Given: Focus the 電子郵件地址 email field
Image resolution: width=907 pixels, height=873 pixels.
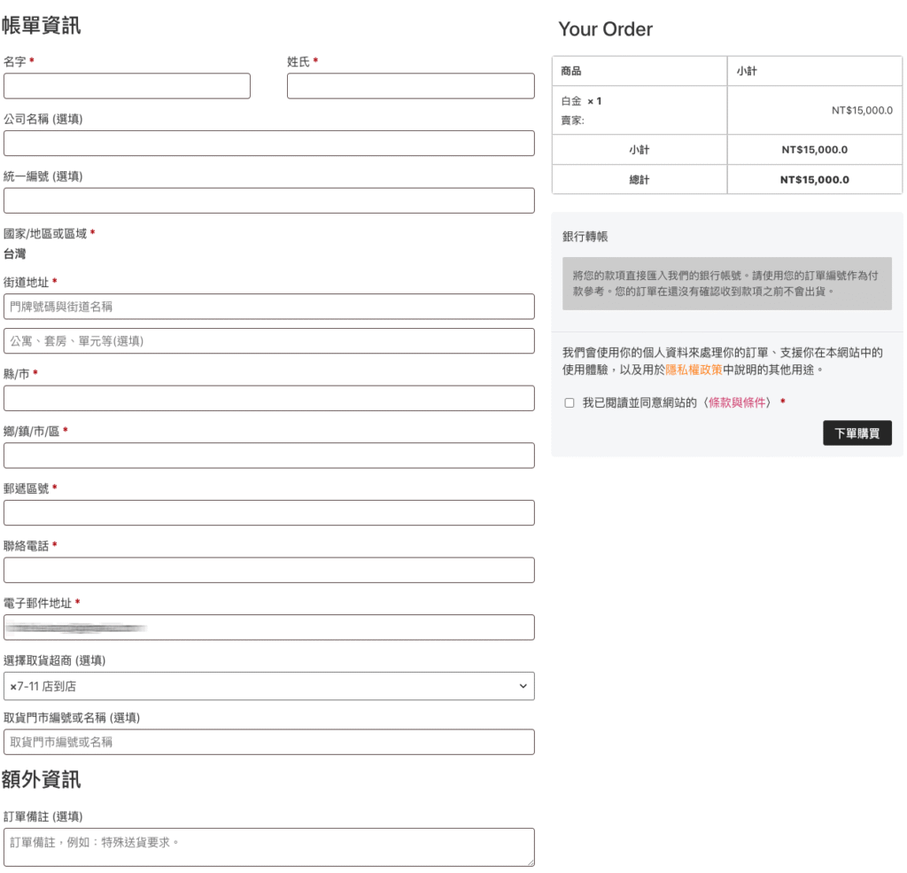Looking at the screenshot, I should point(268,627).
